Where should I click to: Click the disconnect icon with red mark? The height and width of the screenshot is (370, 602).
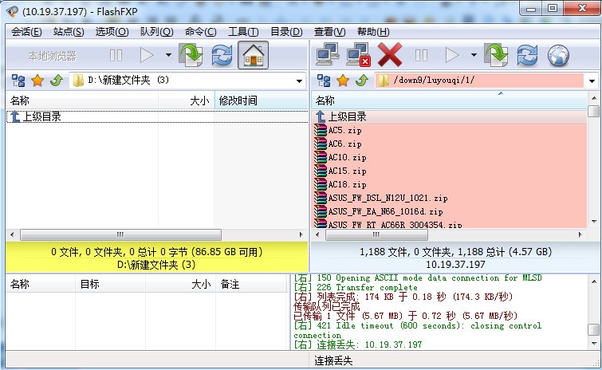[356, 55]
